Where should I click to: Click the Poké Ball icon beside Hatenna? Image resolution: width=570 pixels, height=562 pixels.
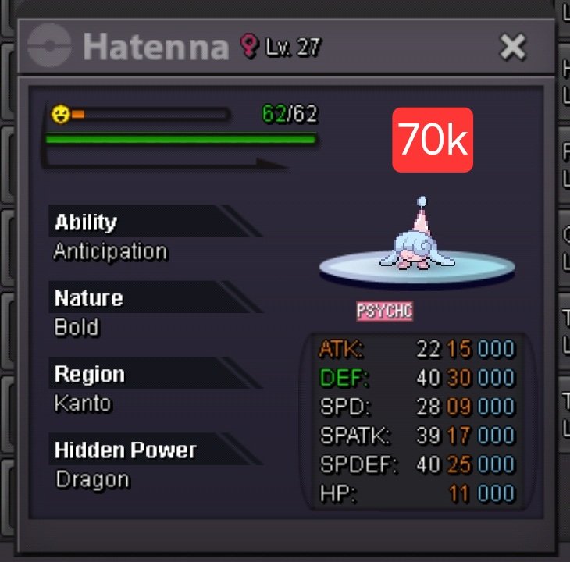coord(49,45)
